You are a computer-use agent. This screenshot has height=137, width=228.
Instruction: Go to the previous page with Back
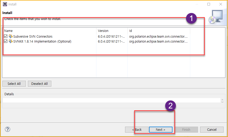[137, 130]
